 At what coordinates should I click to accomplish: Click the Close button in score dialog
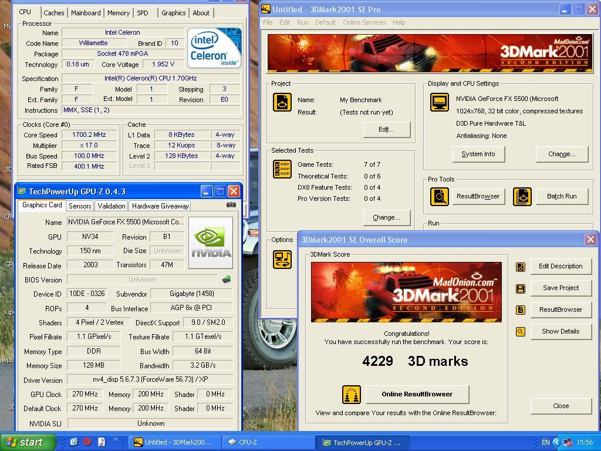coord(561,406)
